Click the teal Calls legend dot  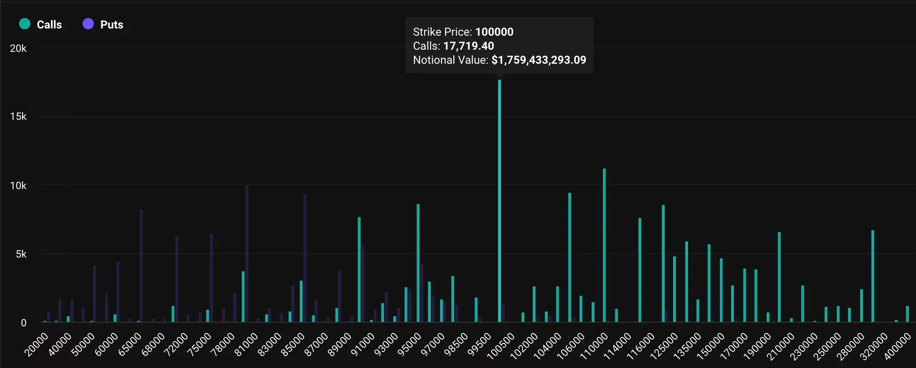pyautogui.click(x=25, y=24)
